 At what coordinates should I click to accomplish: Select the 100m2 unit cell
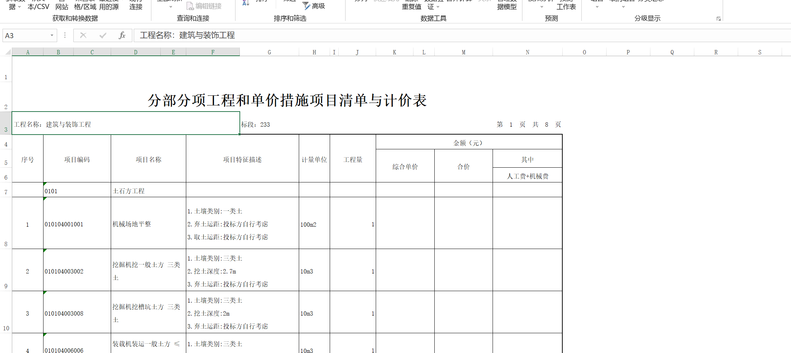(x=314, y=223)
